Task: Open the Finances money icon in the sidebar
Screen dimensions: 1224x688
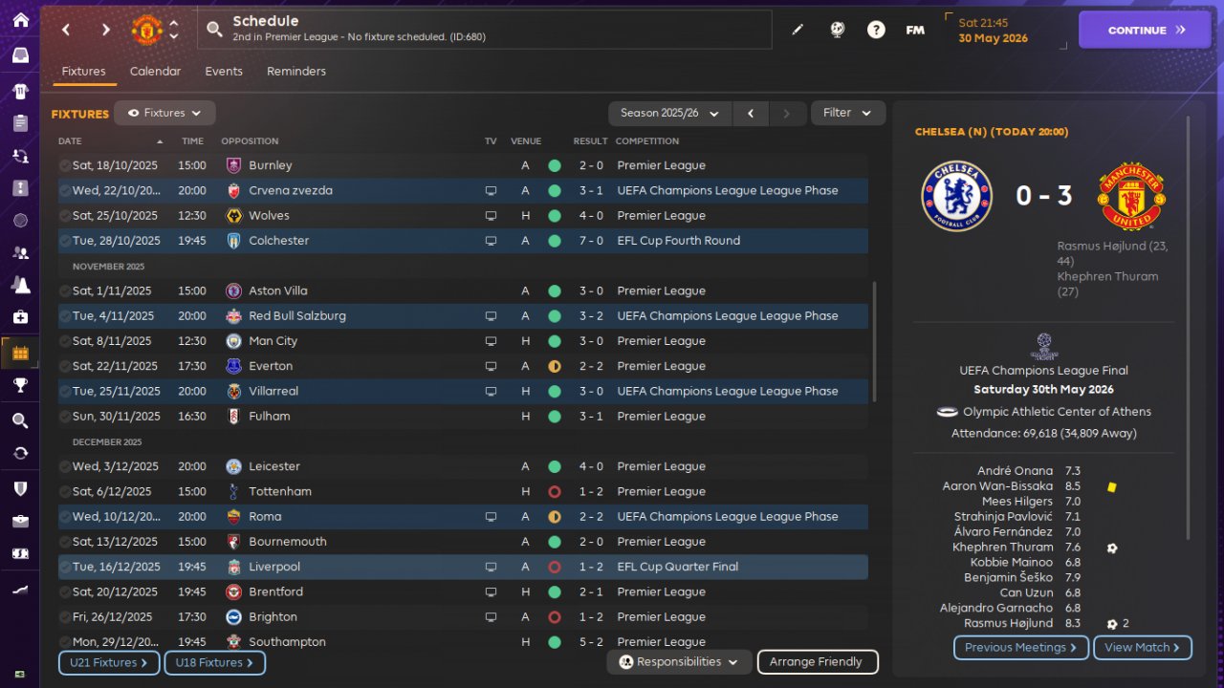Action: (x=20, y=553)
